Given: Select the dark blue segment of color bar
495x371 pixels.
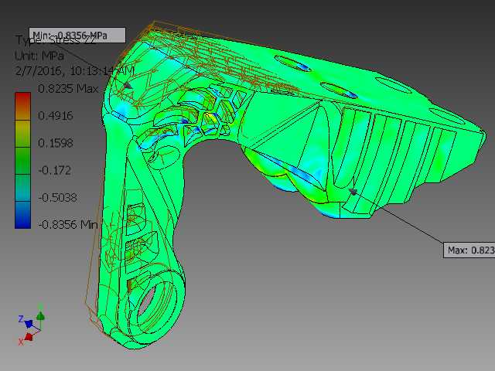Looking at the screenshot, I should 22,215.
